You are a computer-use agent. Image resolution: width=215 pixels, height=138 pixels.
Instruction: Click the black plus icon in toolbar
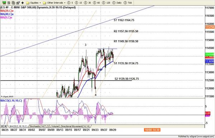[23, 3]
